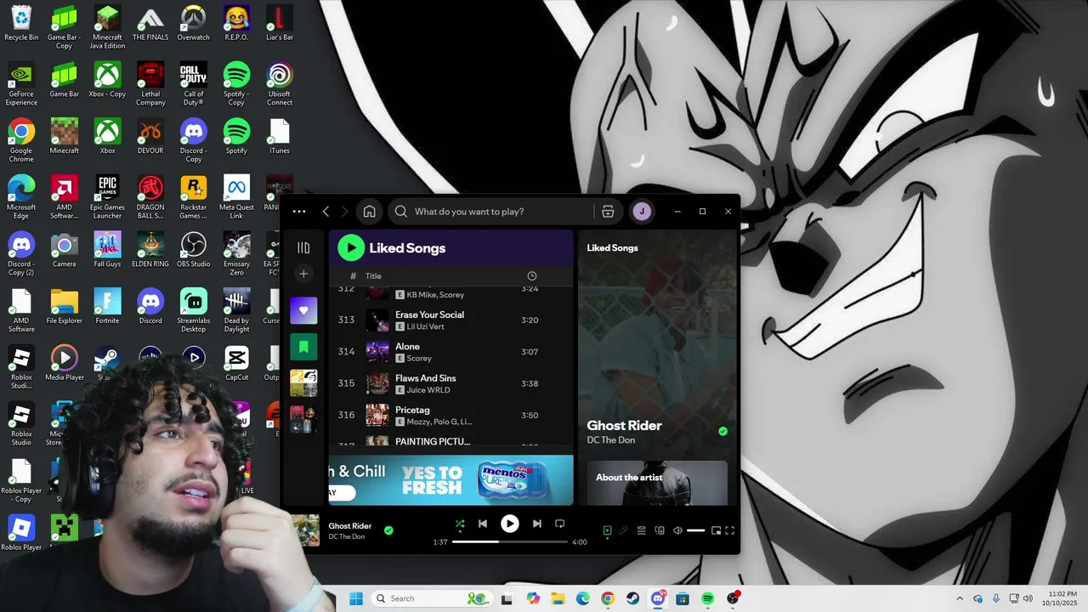
Task: Navigate forward in Spotify
Action: pyautogui.click(x=344, y=212)
